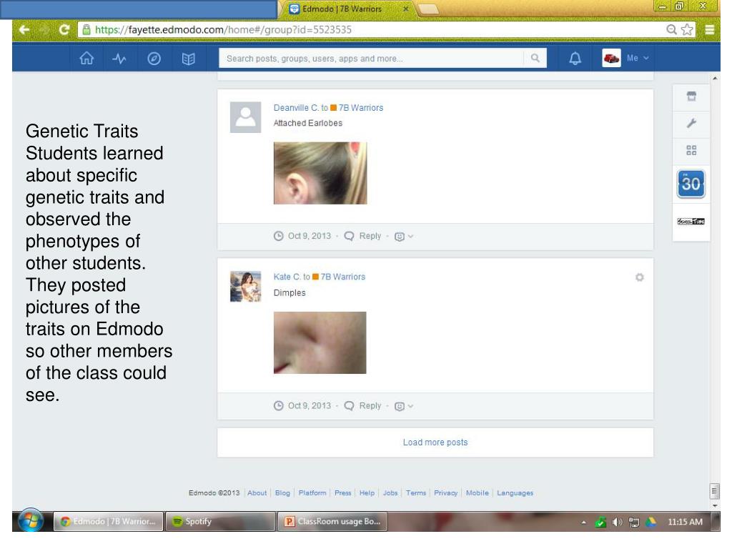Image resolution: width=732 pixels, height=549 pixels.
Task: Go to Edmodo home icon
Action: 86,59
